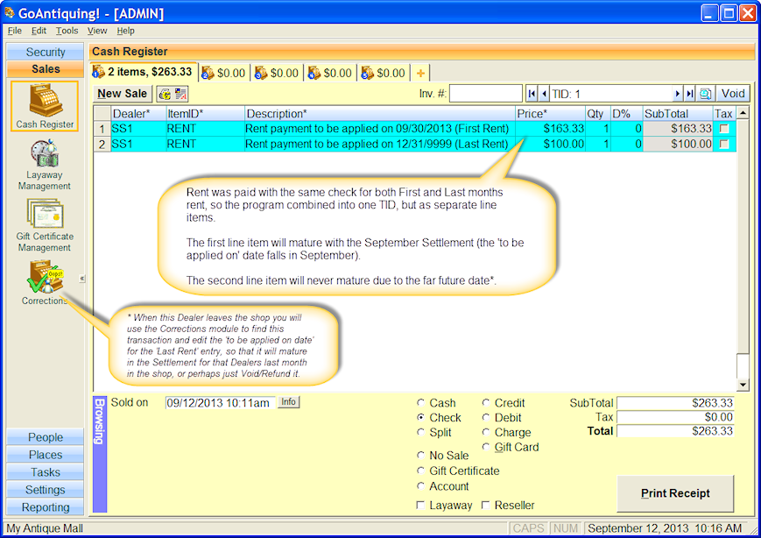This screenshot has height=538, width=761.
Task: Toggle Tax checkbox for Last Rent row
Action: (x=724, y=145)
